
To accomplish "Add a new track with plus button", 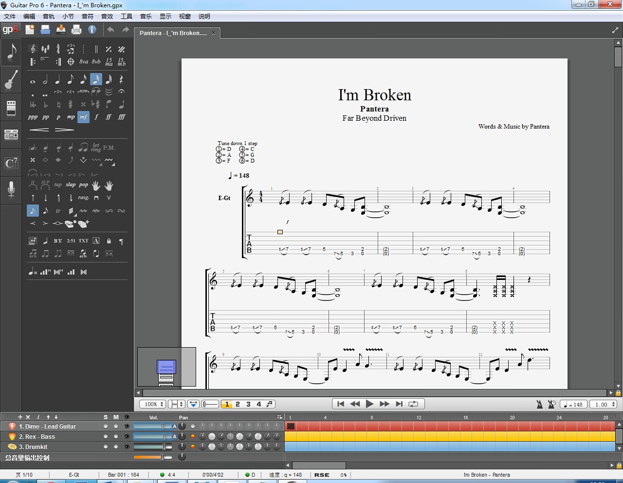I will tap(20, 417).
